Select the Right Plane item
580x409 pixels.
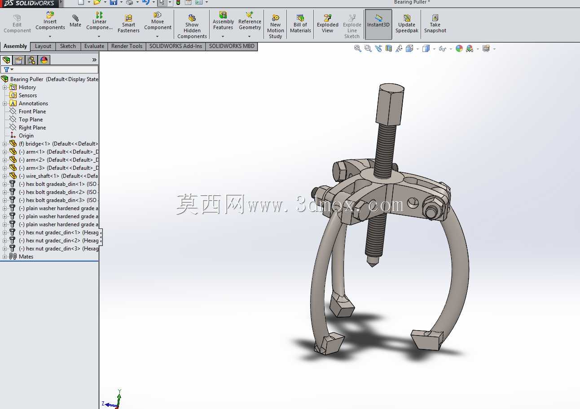coord(32,128)
